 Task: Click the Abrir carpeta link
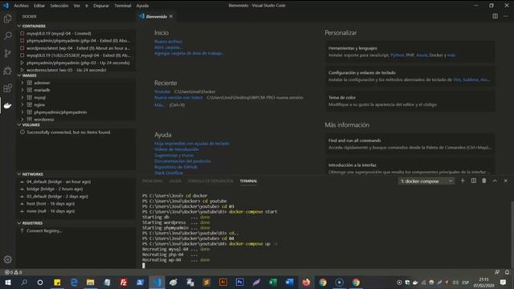point(168,47)
